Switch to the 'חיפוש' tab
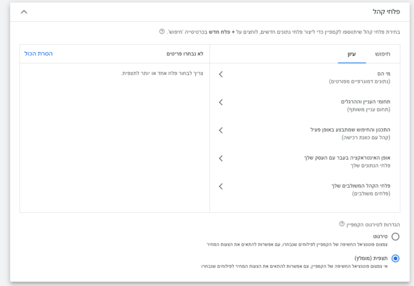The image size is (414, 286). point(382,54)
